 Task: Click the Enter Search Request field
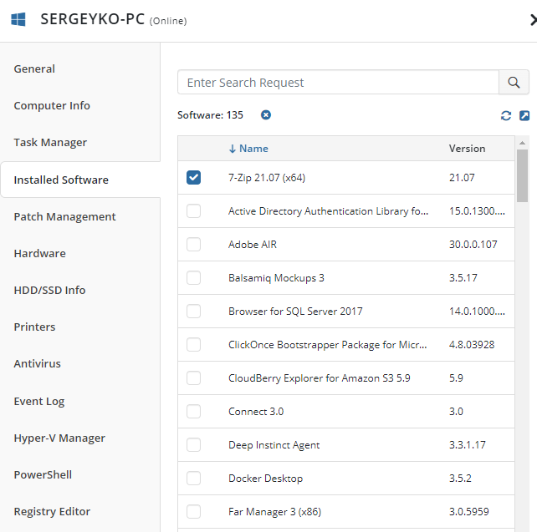click(x=338, y=83)
